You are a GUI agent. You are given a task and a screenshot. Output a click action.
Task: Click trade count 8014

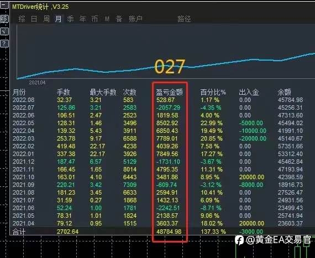coord(130,169)
